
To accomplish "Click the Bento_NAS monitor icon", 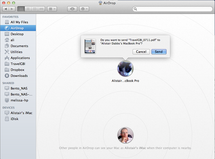I will 7,88.
